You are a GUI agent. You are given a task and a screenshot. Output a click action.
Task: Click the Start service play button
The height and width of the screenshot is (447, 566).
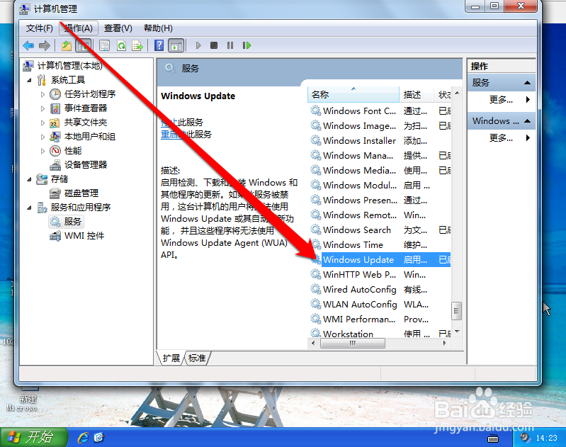point(198,45)
